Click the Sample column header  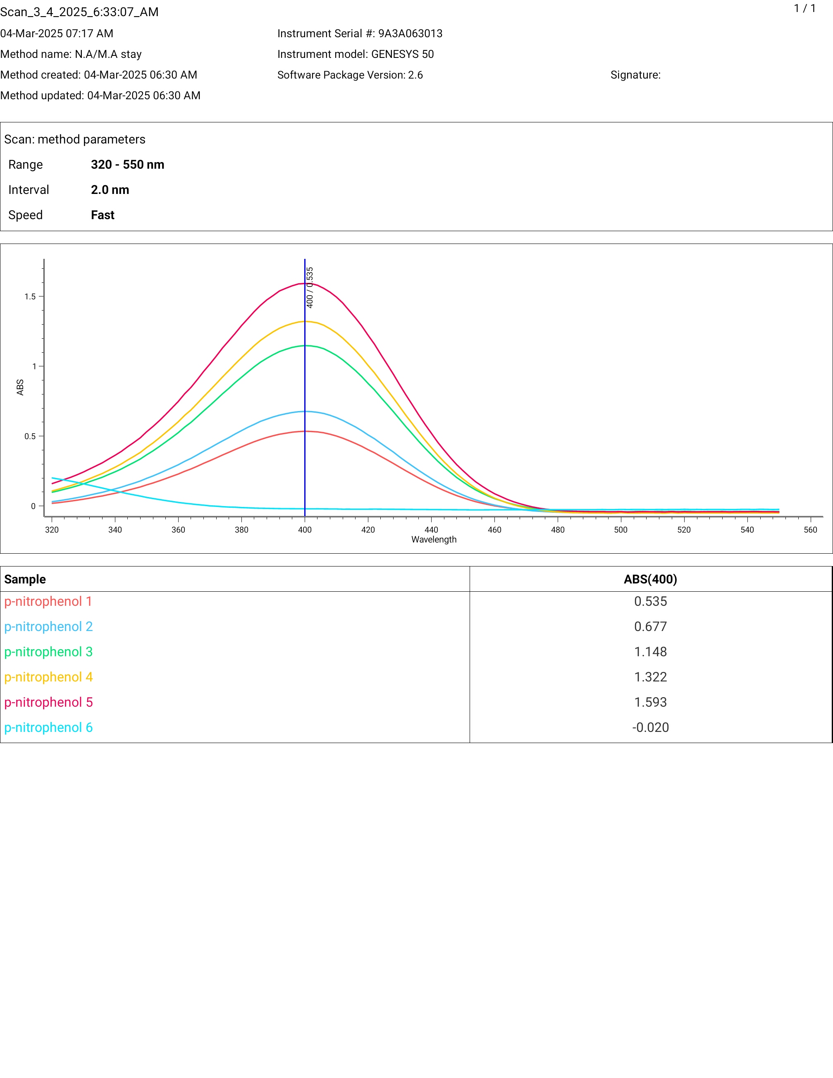25,579
